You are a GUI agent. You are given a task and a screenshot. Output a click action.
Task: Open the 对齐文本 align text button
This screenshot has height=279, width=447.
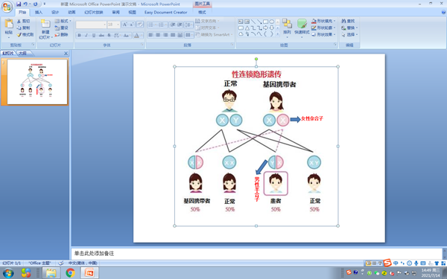click(207, 28)
